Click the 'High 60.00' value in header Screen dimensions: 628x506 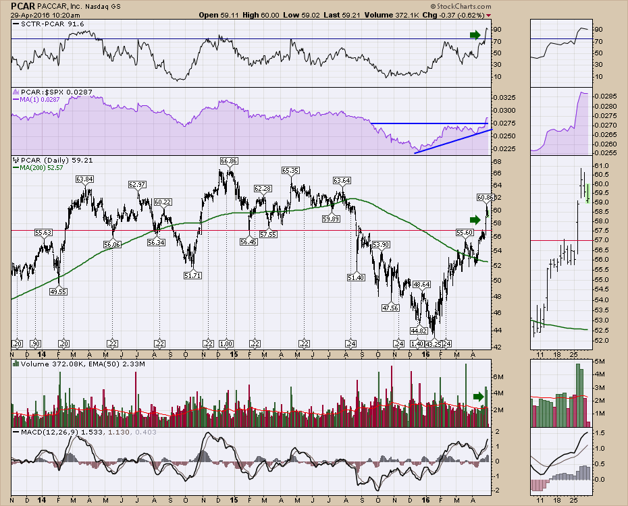(261, 16)
